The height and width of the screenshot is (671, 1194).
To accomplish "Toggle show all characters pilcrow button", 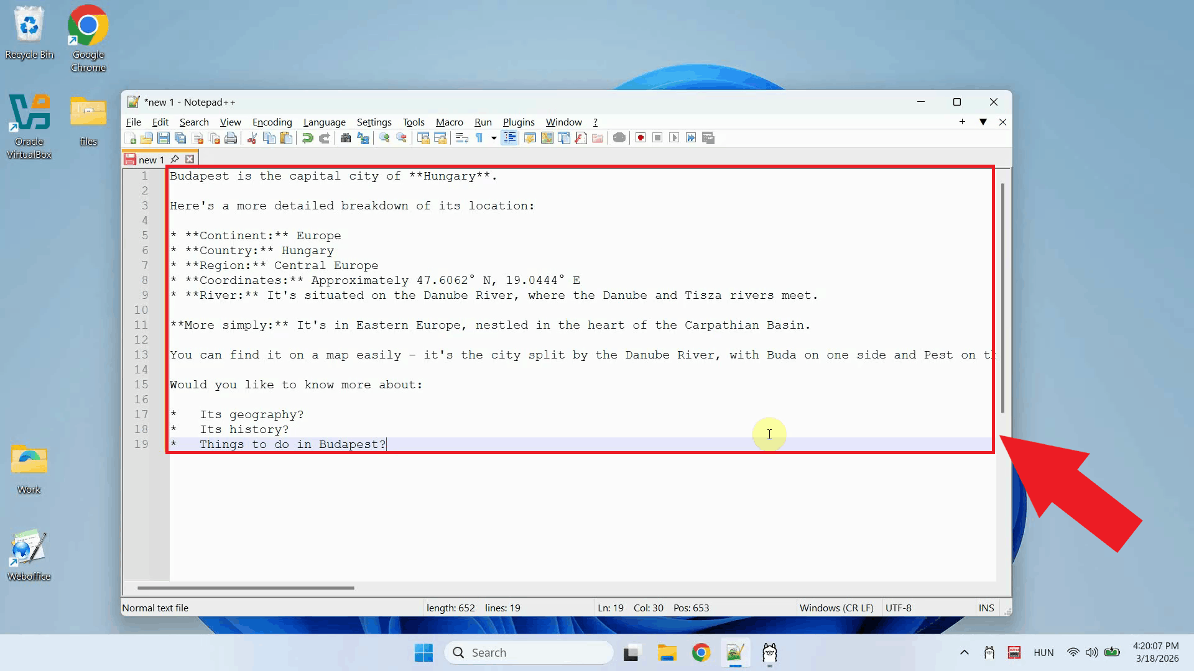I will [x=479, y=138].
